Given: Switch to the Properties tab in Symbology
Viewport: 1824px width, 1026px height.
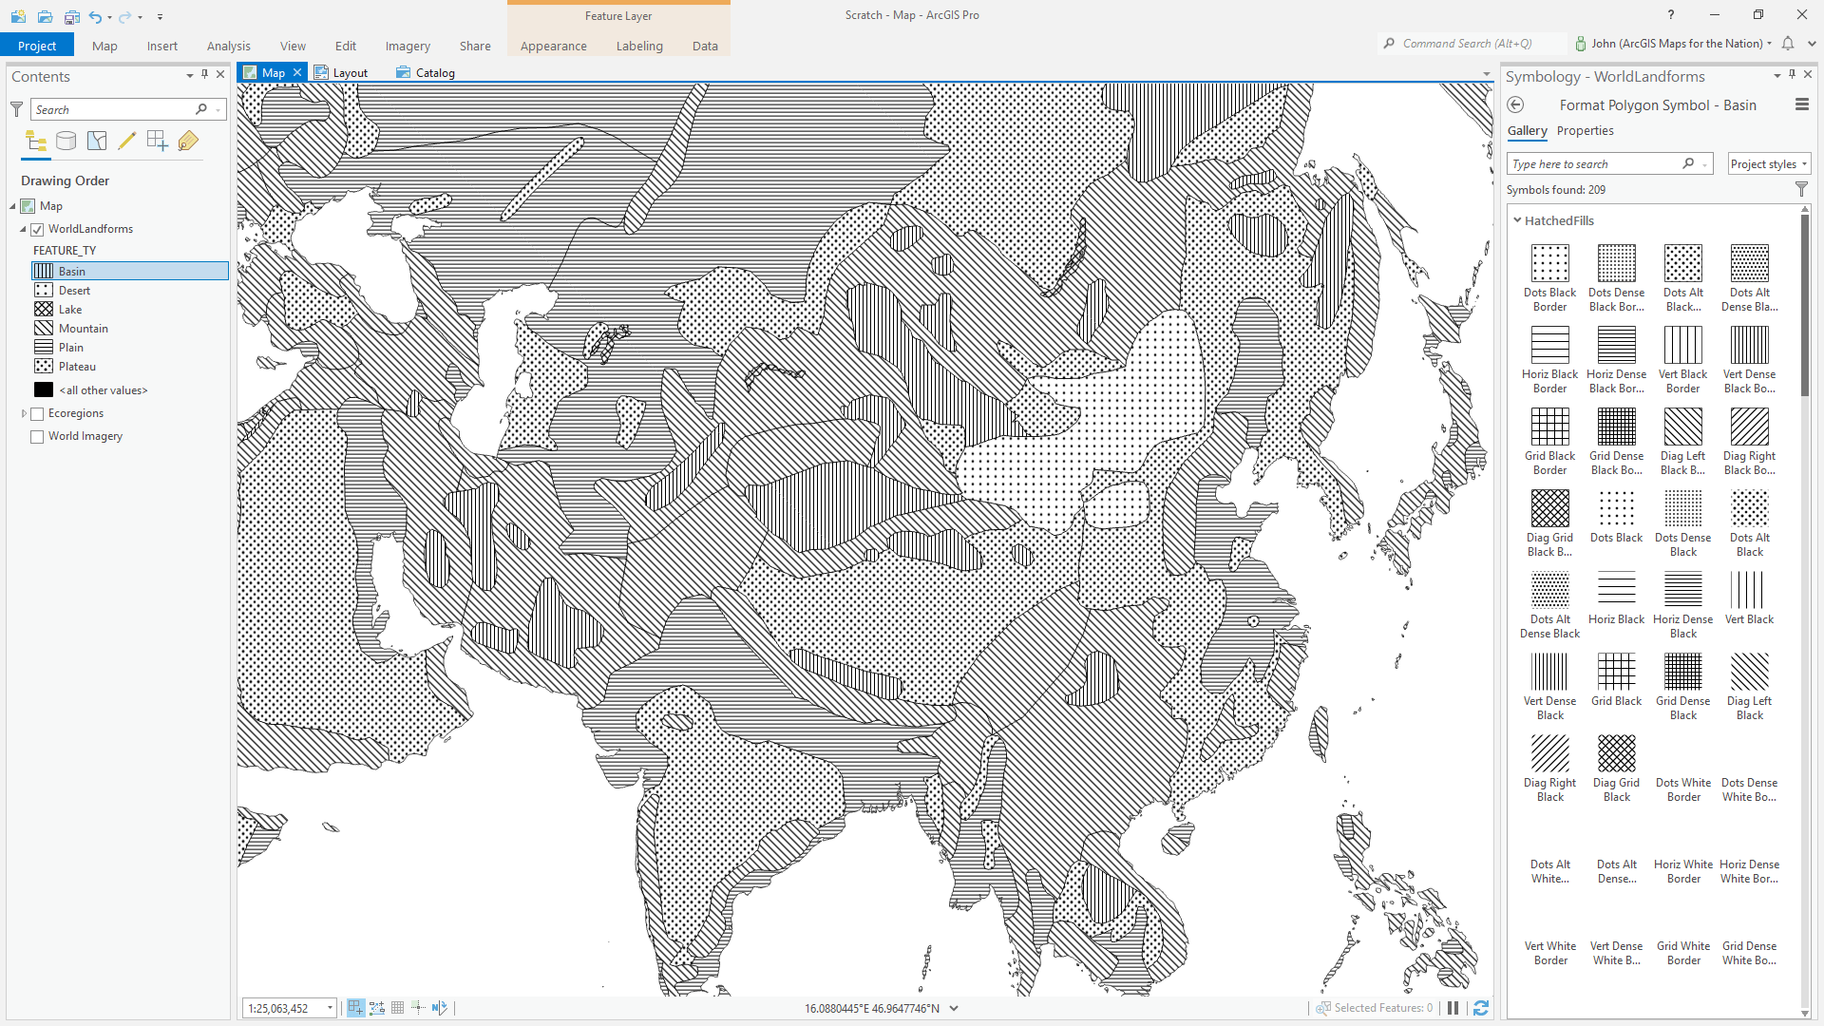Looking at the screenshot, I should (x=1585, y=131).
